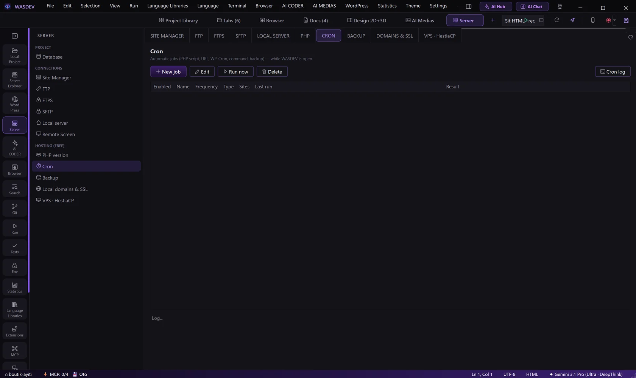Select Backup in the hosting list

coord(86,178)
